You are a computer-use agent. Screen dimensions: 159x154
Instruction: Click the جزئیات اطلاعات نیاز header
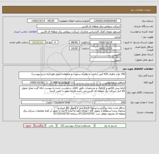point(141,10)
